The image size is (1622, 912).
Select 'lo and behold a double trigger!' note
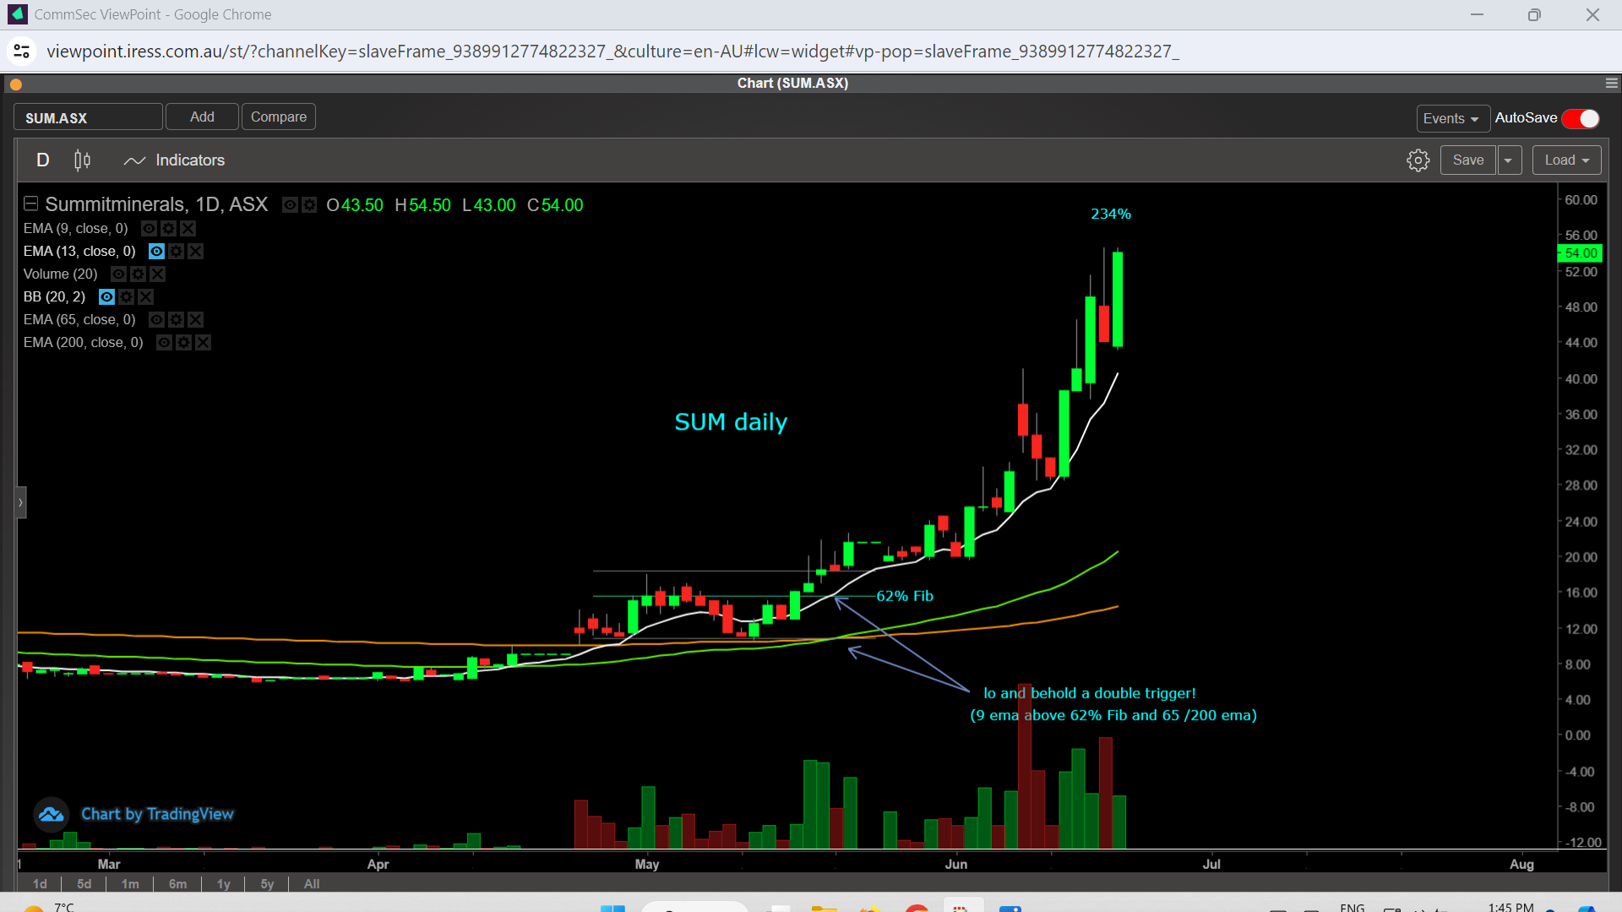click(1090, 693)
